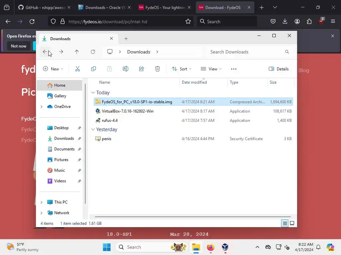Viewport: 341px width, 255px height.
Task: Open Videos in quick access
Action: [59, 181]
